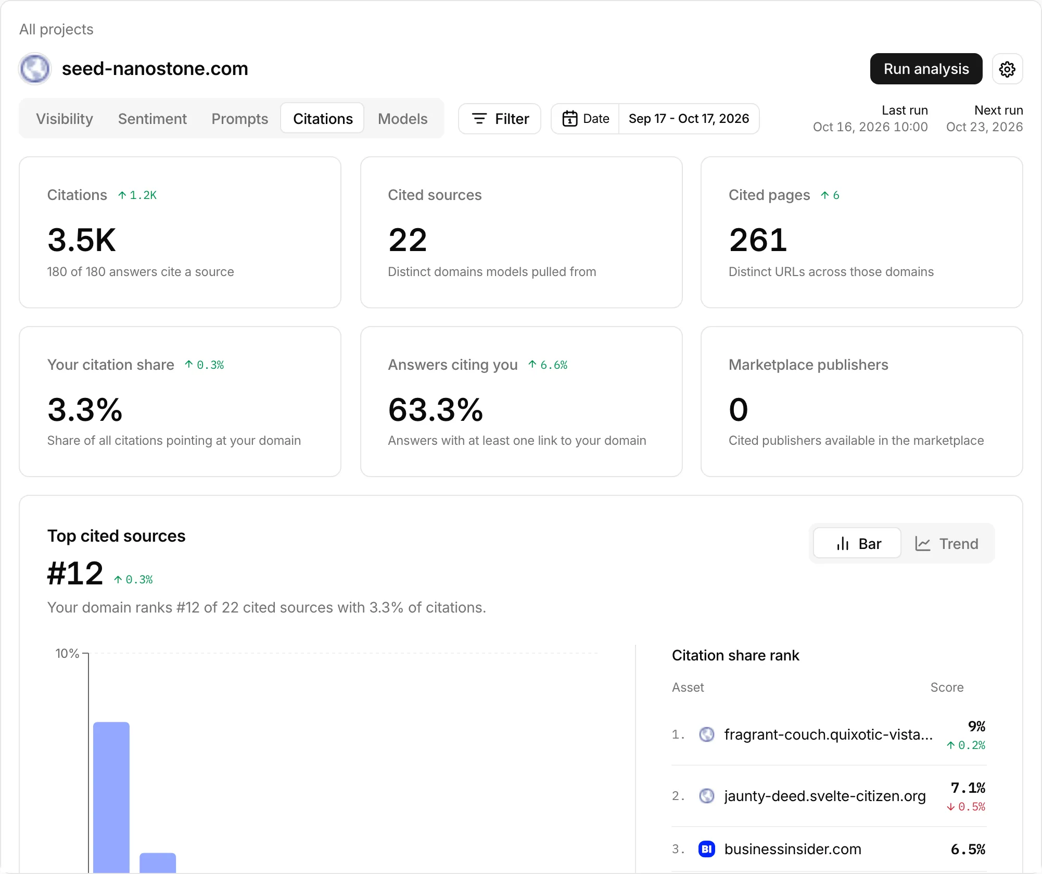The image size is (1042, 874).
Task: Switch to the Sentiment tab
Action: click(153, 119)
